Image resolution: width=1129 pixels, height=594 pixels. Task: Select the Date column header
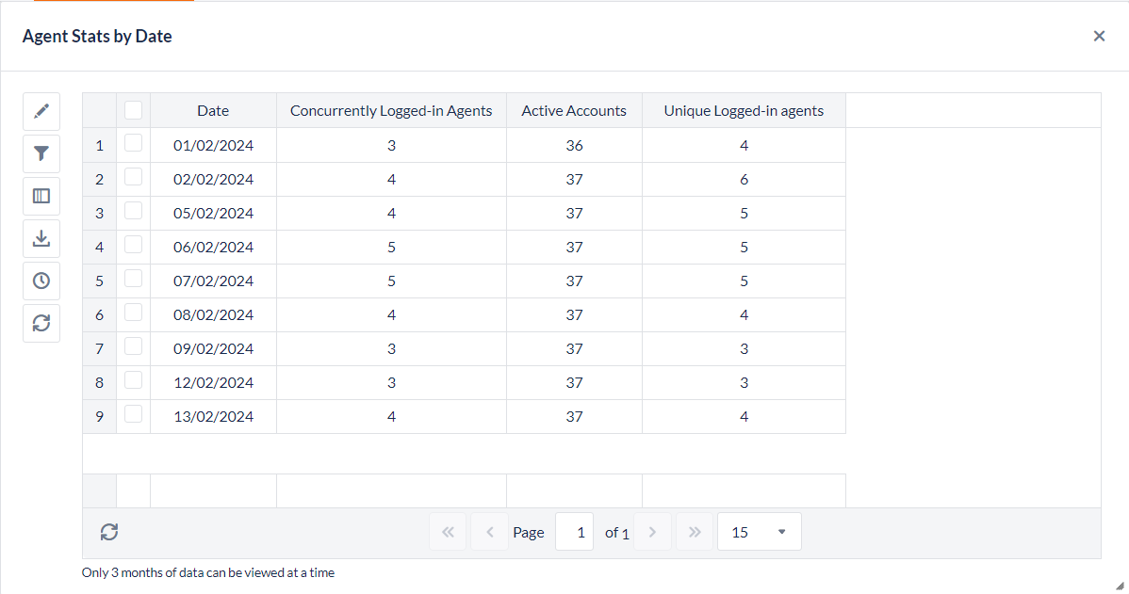click(212, 110)
